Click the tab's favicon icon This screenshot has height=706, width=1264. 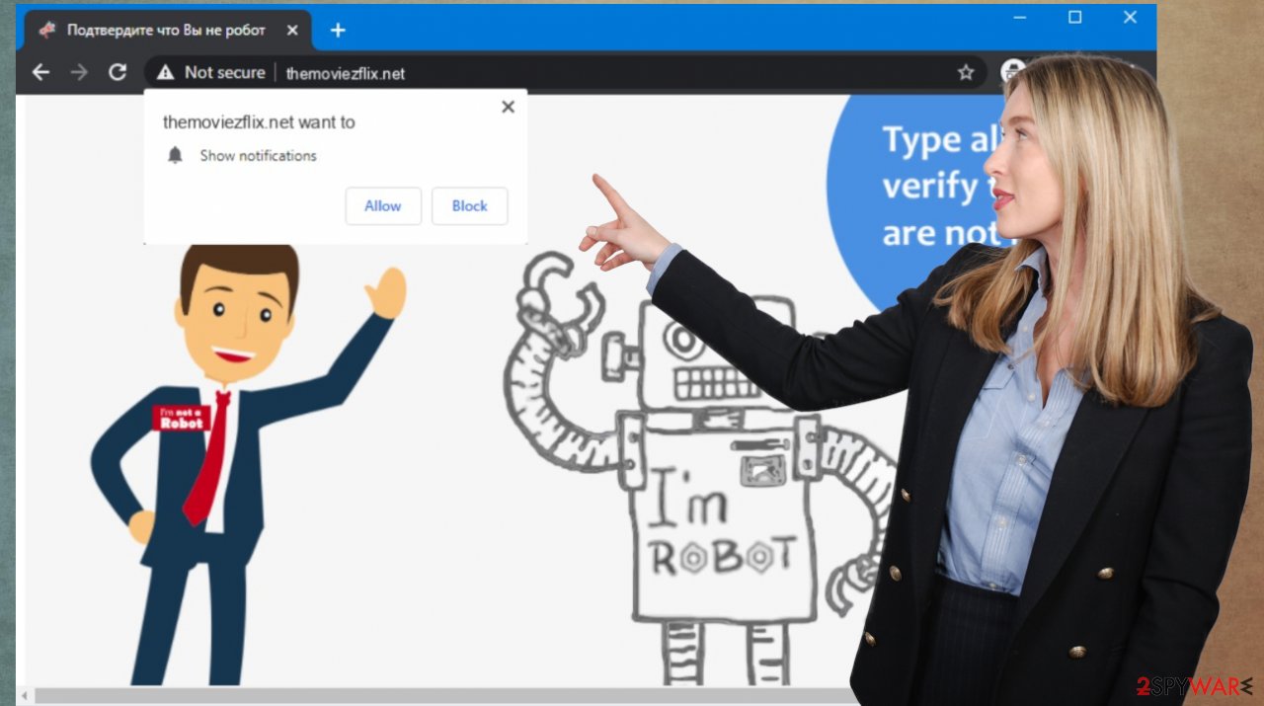tap(46, 30)
